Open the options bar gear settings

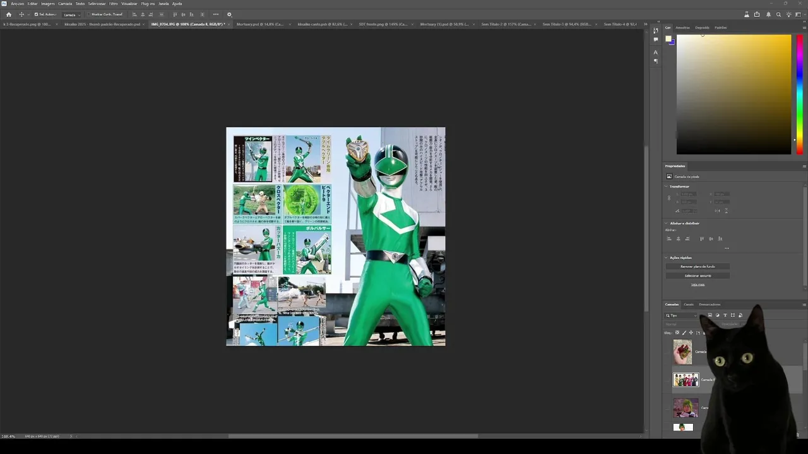point(229,15)
